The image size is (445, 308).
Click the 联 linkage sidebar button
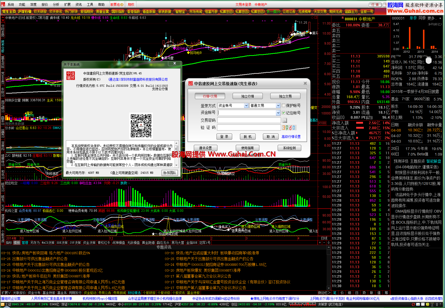(372, 293)
